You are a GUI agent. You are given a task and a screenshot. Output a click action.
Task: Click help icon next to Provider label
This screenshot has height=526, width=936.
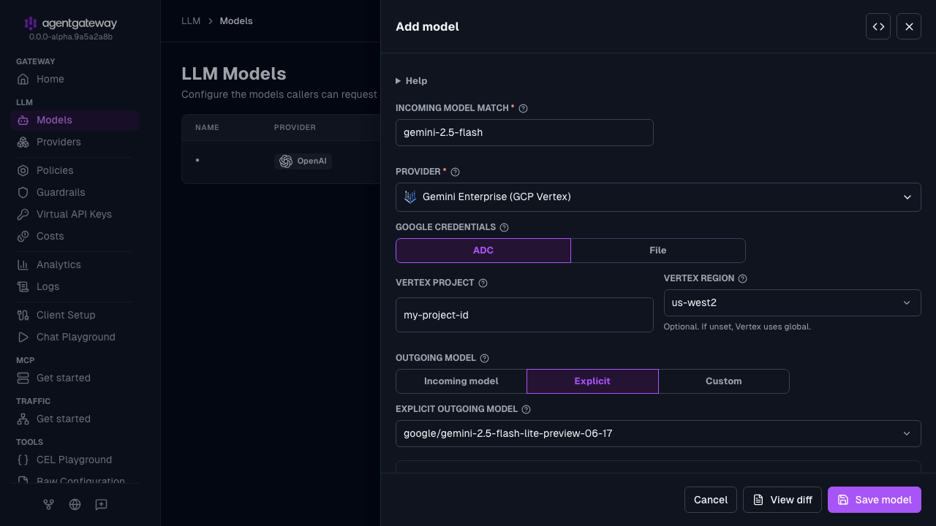pyautogui.click(x=455, y=172)
